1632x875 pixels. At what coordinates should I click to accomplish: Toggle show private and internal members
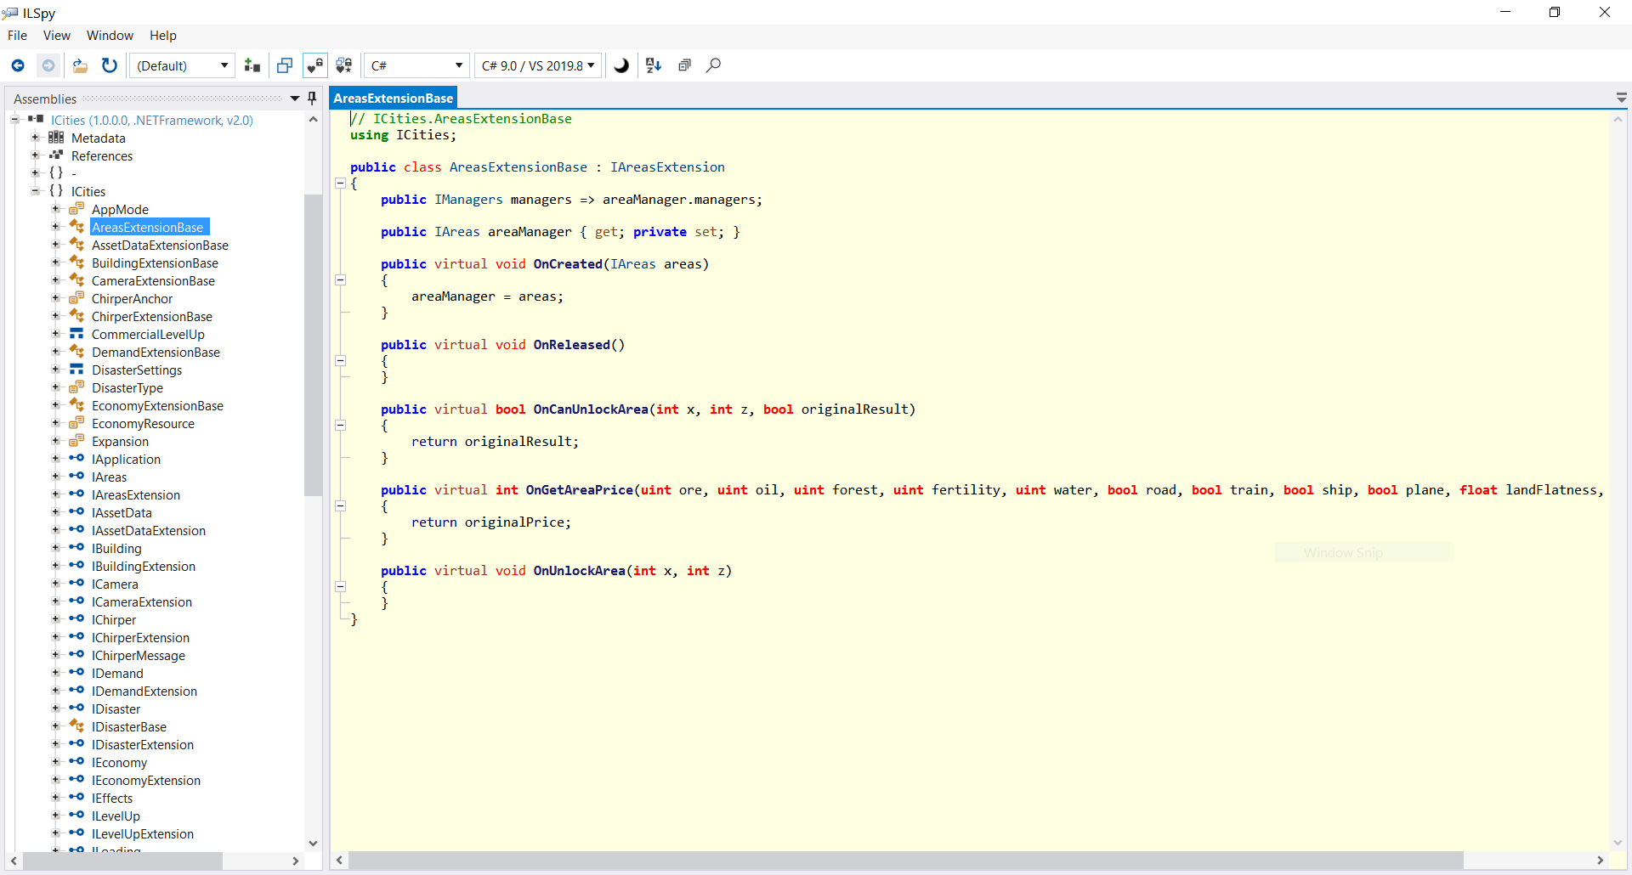(315, 65)
